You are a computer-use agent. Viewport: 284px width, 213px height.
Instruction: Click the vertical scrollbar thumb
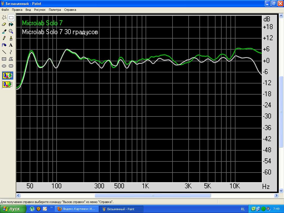(x=281, y=111)
